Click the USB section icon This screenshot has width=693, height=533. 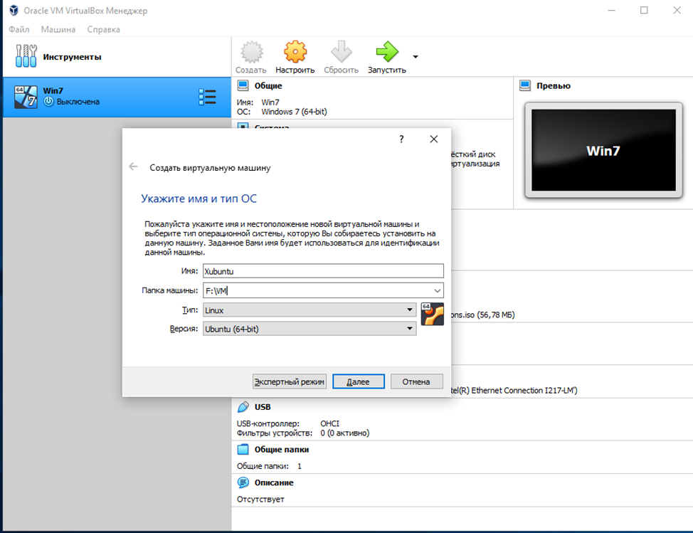tap(243, 406)
